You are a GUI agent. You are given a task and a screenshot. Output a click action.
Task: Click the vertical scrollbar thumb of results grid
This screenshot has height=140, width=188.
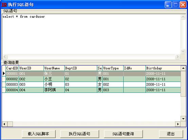point(183,84)
